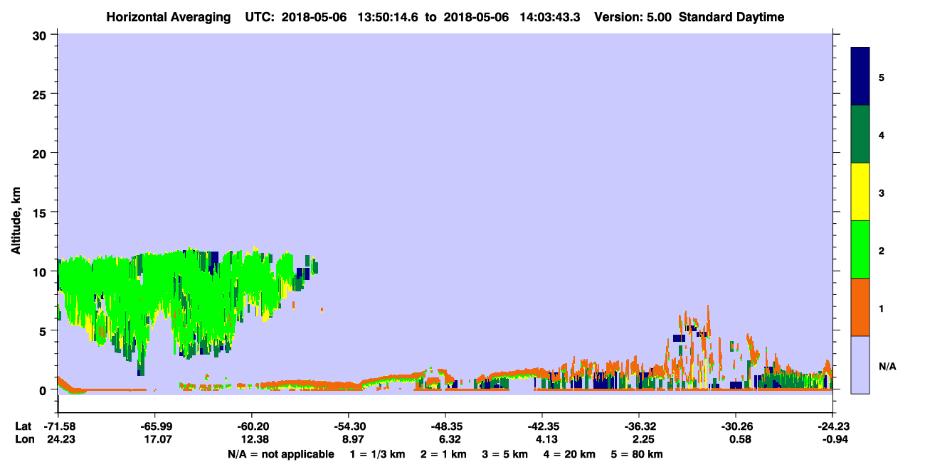Viewport: 925px width, 474px height.
Task: Click the 'Lat' row label
Action: click(x=23, y=426)
